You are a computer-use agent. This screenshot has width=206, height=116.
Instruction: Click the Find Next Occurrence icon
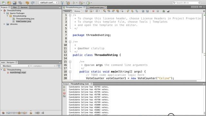[x=113, y=11]
